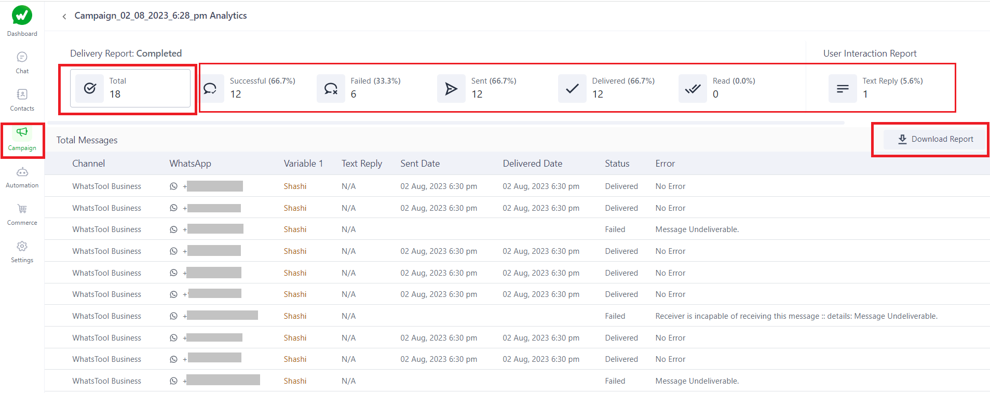Click 'Message Undeliverable.' in last row

[x=697, y=381]
